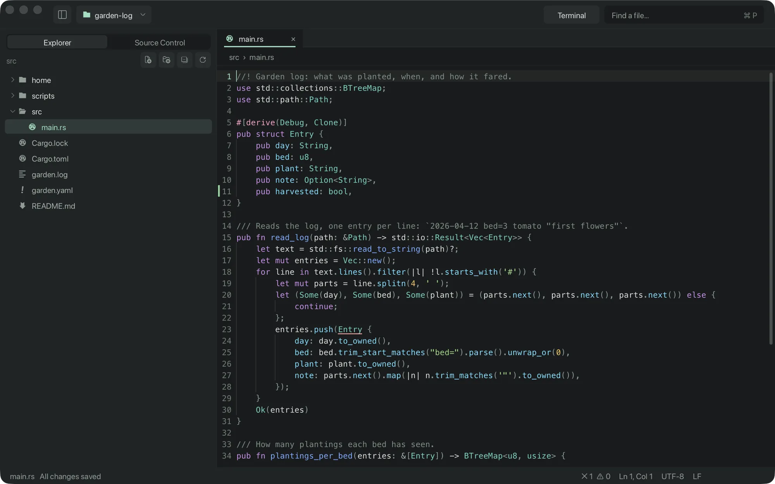This screenshot has height=484, width=775.
Task: Click the UTF-8 encoding indicator
Action: 672,476
